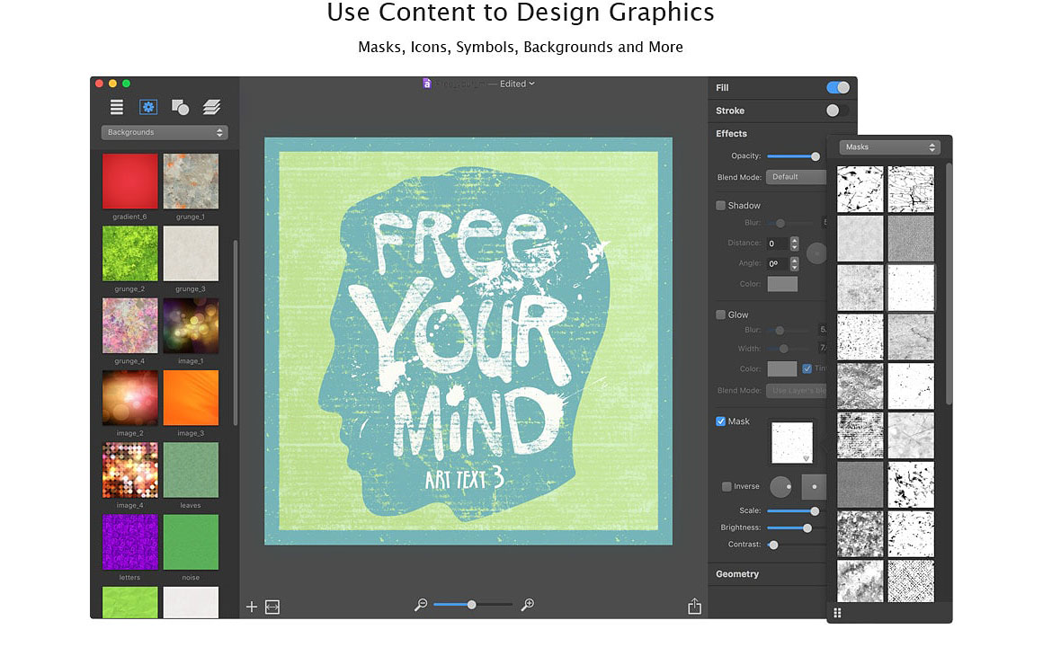
Task: Open the Glow Blend Mode dropdown
Action: pos(797,390)
